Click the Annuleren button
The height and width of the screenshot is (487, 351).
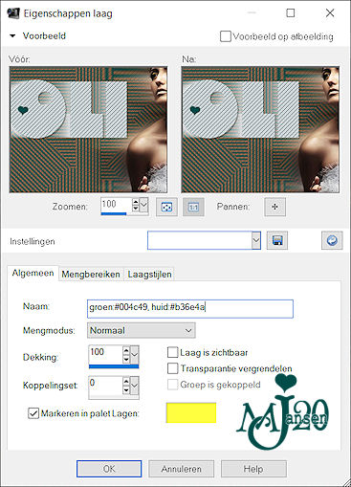point(181,469)
